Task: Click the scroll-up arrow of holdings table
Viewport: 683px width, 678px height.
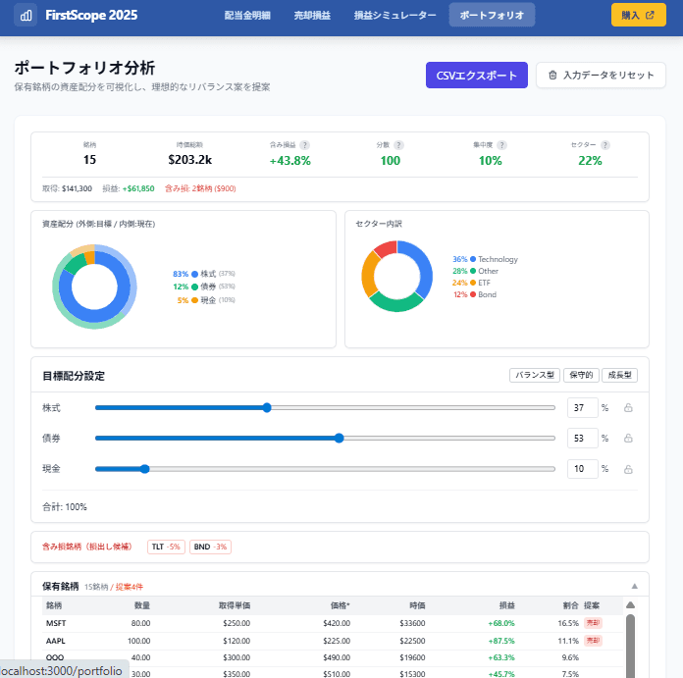Action: (x=630, y=605)
